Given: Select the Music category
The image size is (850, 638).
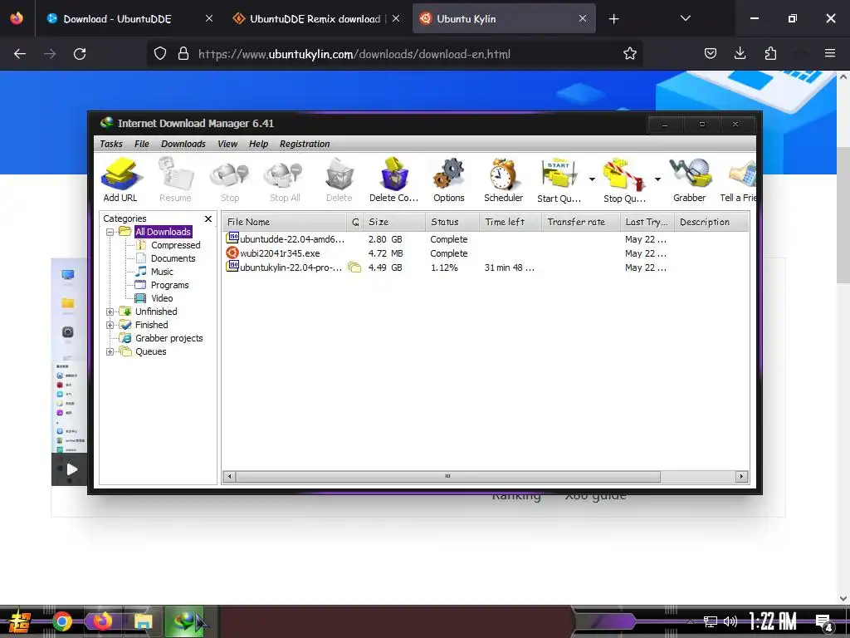Looking at the screenshot, I should pyautogui.click(x=162, y=272).
